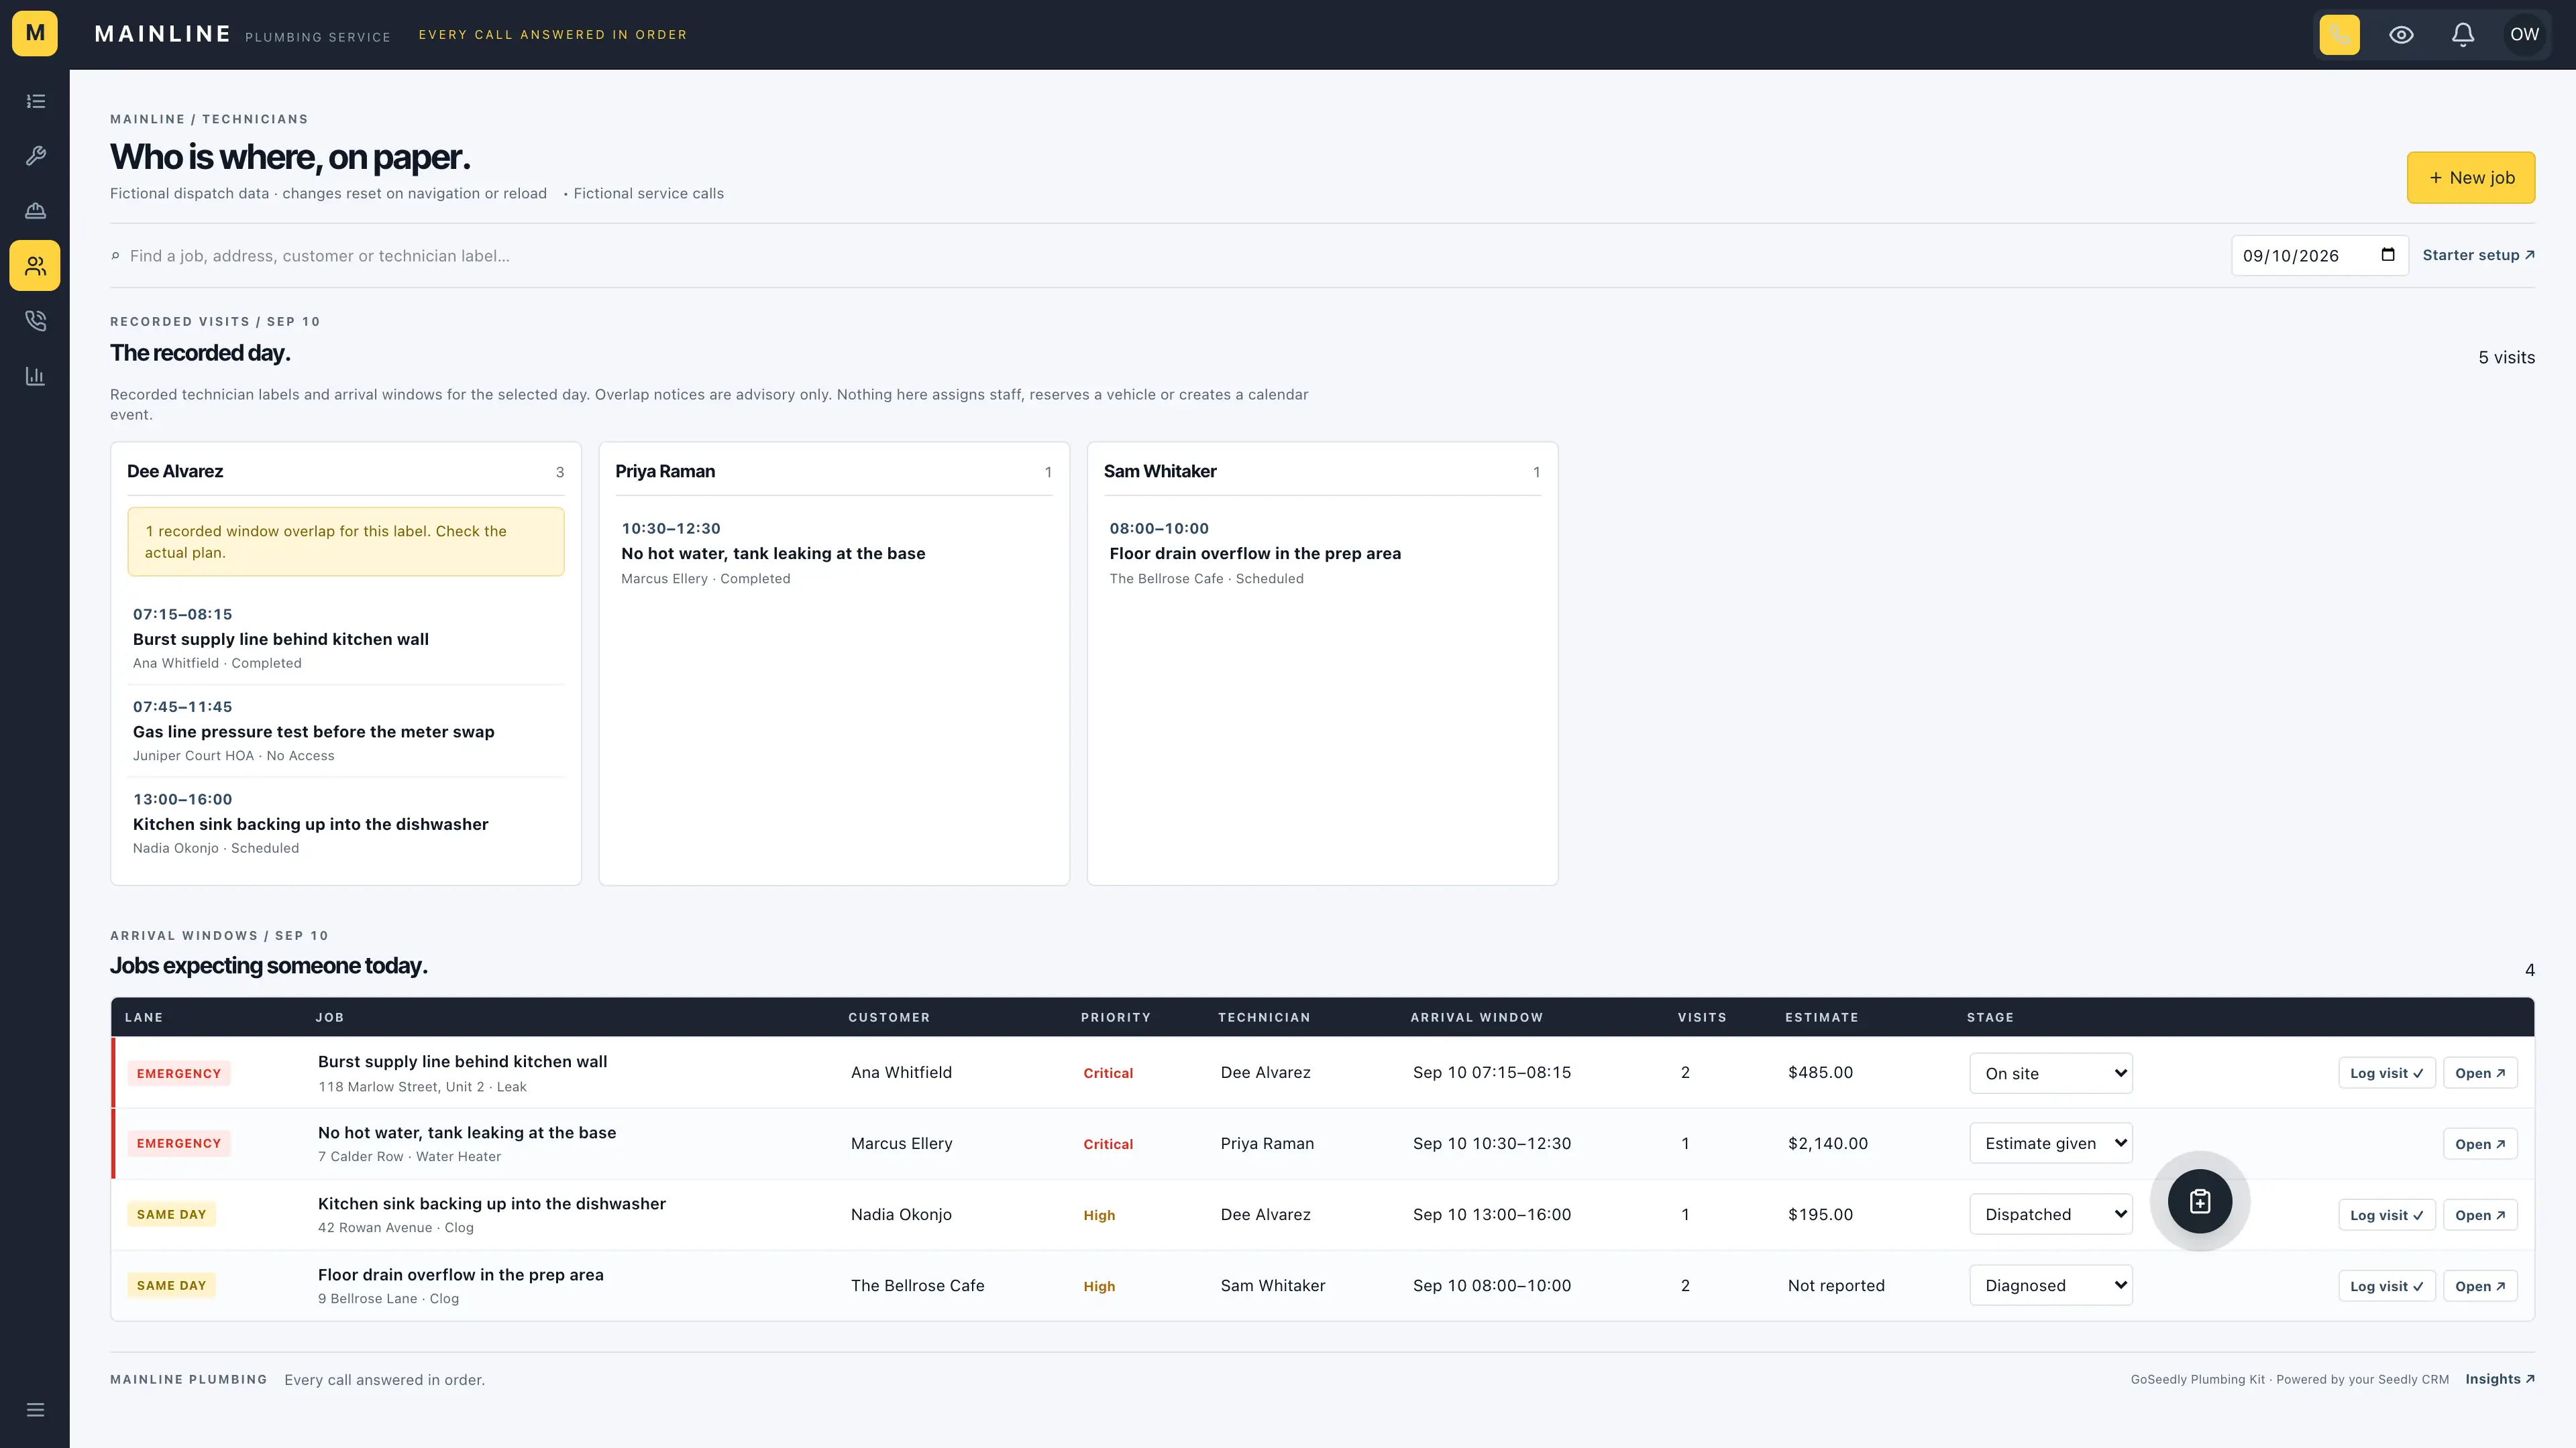The width and height of the screenshot is (2576, 1448).
Task: Click the $2,140.00 estimate cell
Action: pos(1827,1143)
